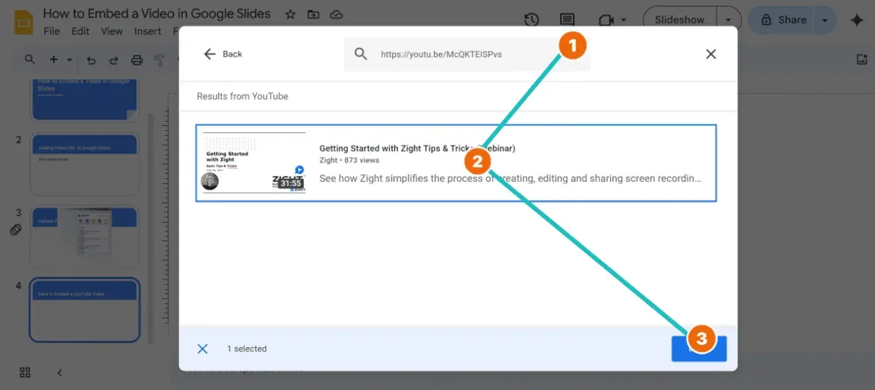Open the Gemini sparkle icon

pyautogui.click(x=857, y=20)
